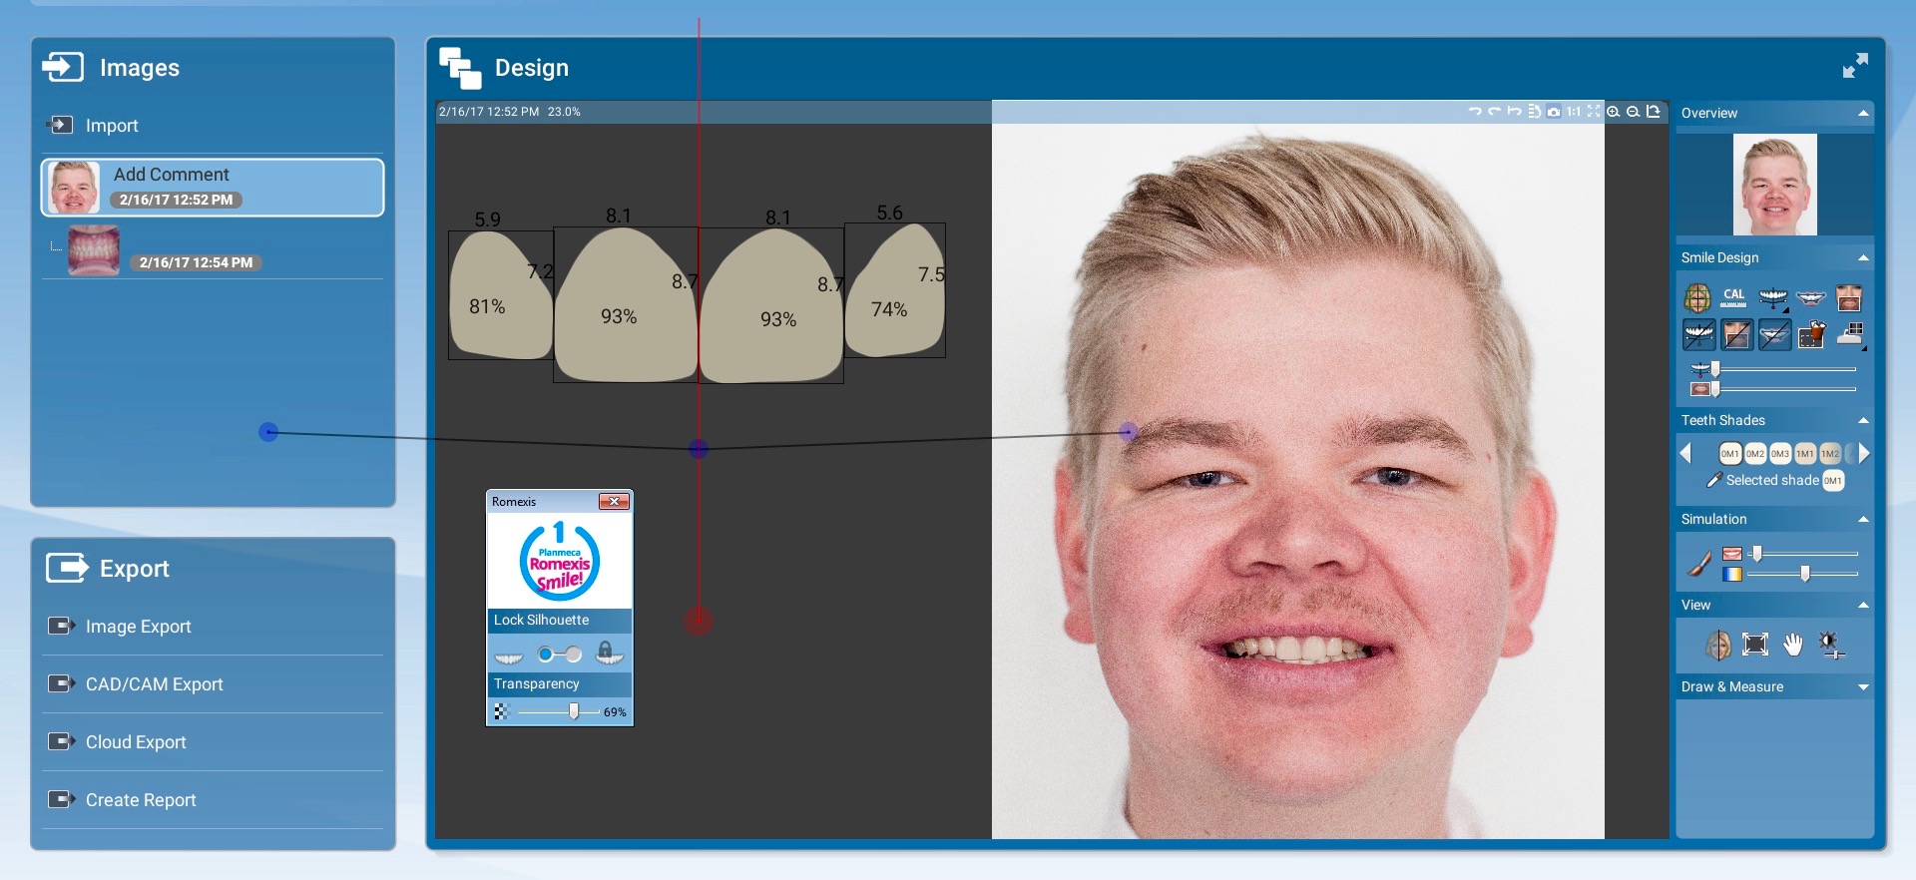The height and width of the screenshot is (880, 1916).
Task: Collapse the Teeth Shades section
Action: point(1863,420)
